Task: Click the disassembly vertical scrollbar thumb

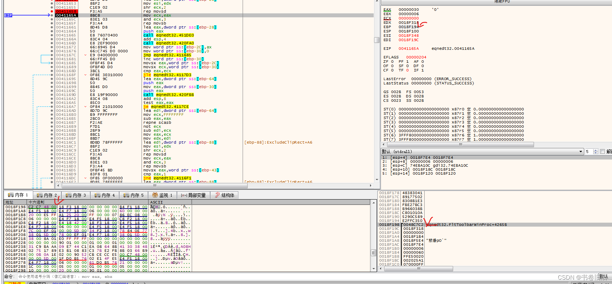Action: pos(377,40)
